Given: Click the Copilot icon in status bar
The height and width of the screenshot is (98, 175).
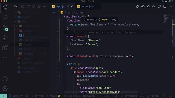Looking at the screenshot, I should click(x=142, y=96).
